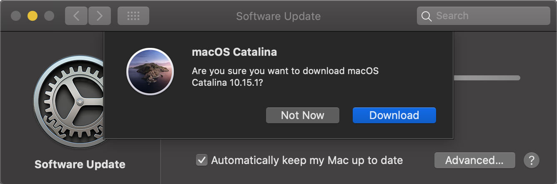Click the gray zoom button in title bar

(49, 16)
